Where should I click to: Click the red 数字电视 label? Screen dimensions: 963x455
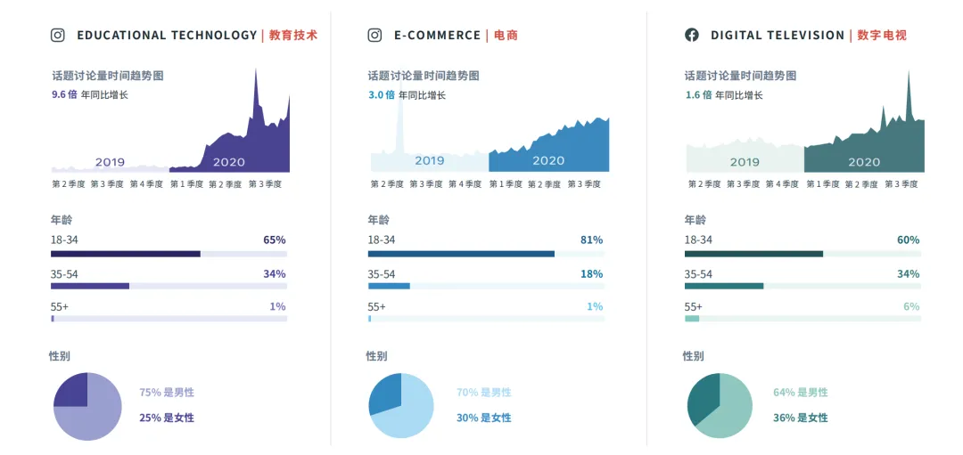pyautogui.click(x=881, y=35)
